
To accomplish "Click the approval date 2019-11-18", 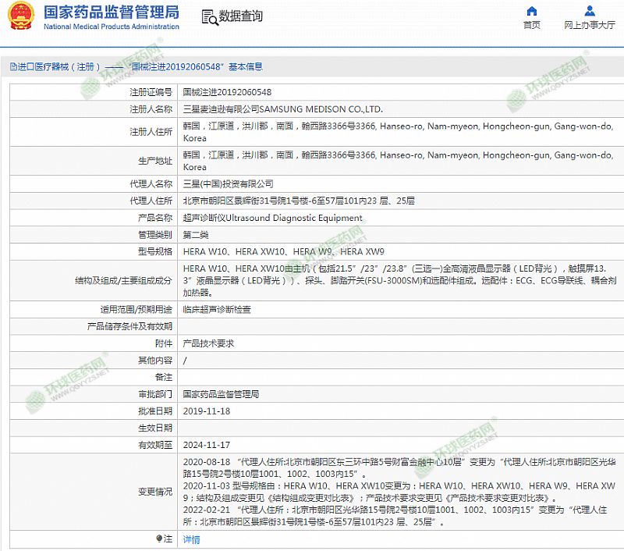I will (207, 411).
